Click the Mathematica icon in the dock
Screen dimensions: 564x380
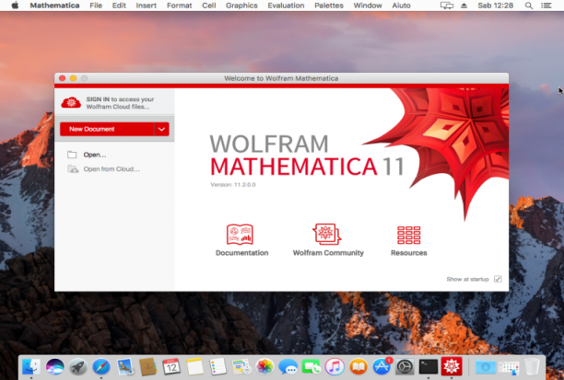(x=452, y=367)
